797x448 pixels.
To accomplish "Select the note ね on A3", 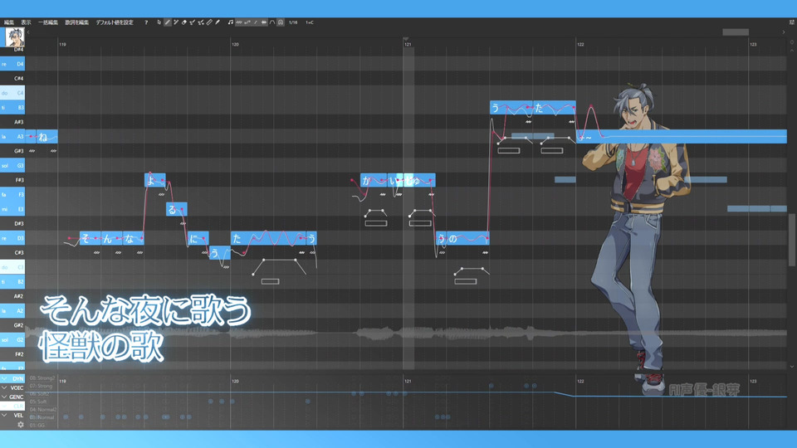I will pos(46,136).
